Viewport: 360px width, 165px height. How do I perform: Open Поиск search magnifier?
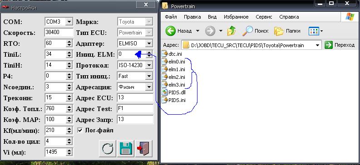[x=255, y=31]
